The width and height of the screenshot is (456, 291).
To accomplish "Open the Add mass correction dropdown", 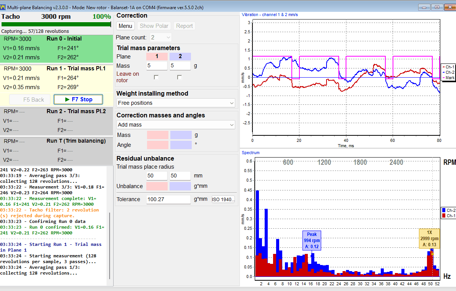I will tap(176, 125).
